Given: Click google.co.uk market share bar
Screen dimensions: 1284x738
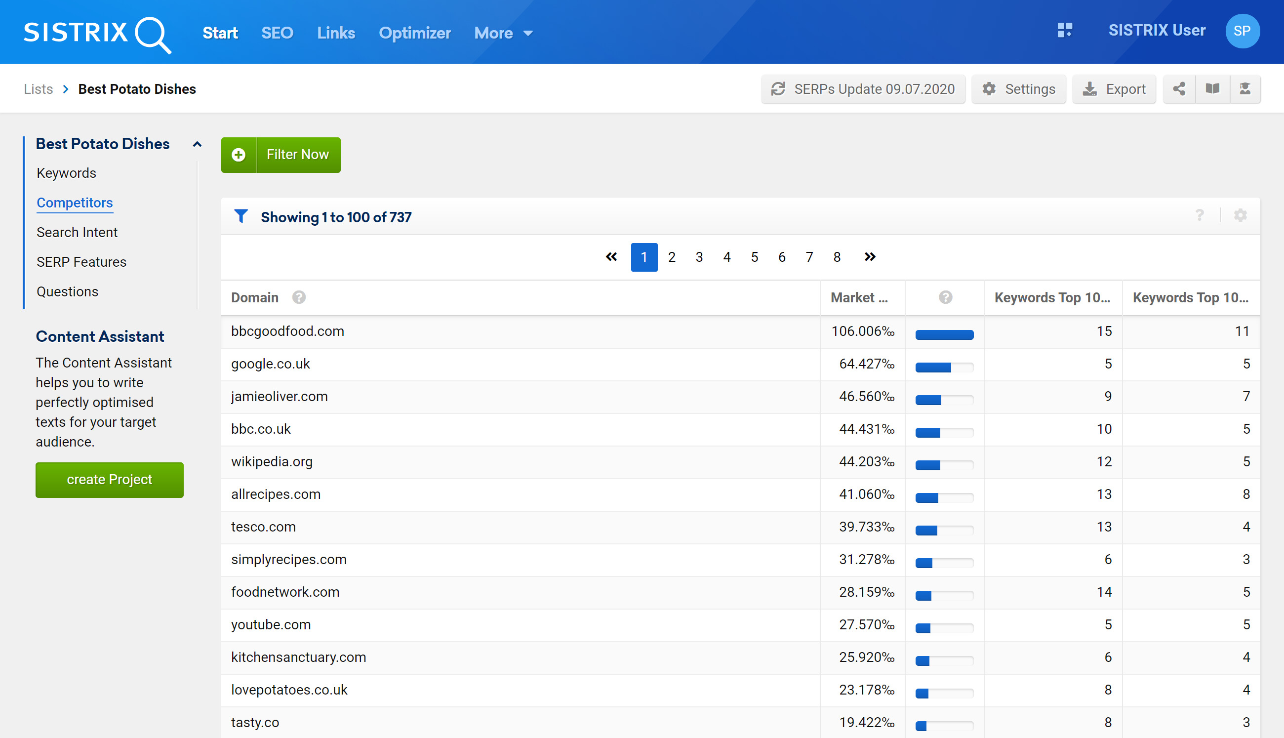Looking at the screenshot, I should pos(945,367).
